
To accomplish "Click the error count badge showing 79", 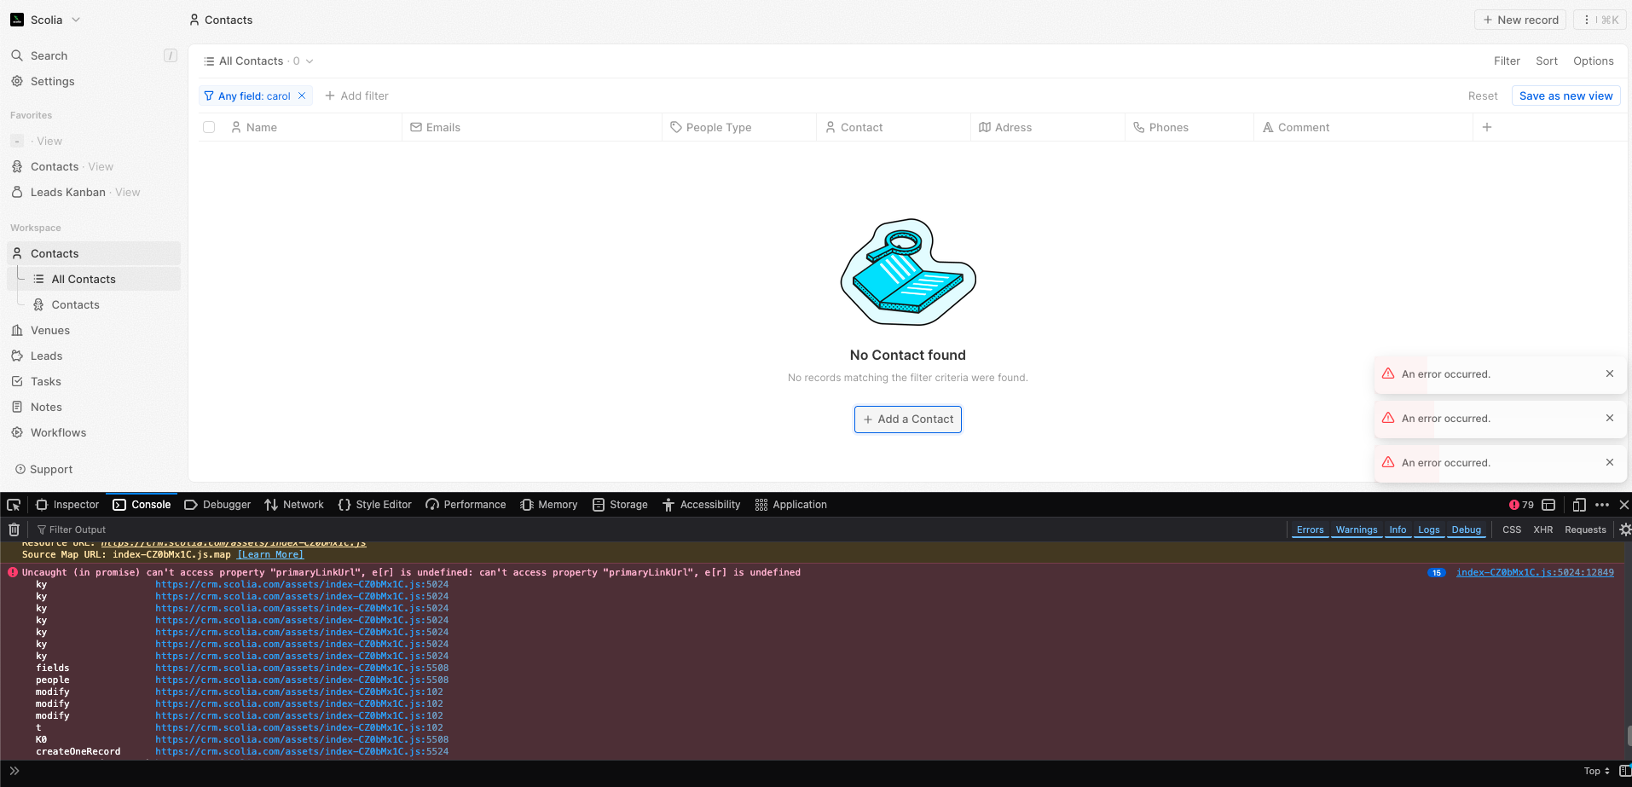I will tap(1521, 505).
